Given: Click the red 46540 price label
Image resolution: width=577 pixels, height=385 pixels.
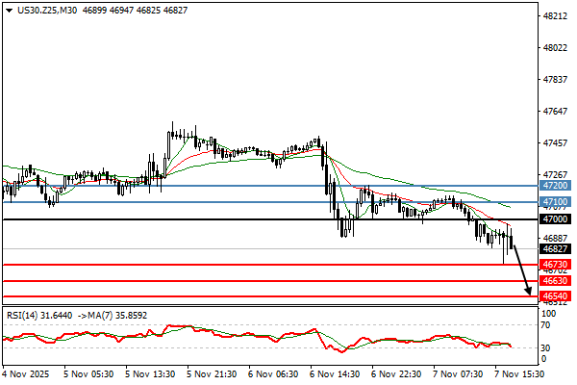Looking at the screenshot, I should click(554, 296).
